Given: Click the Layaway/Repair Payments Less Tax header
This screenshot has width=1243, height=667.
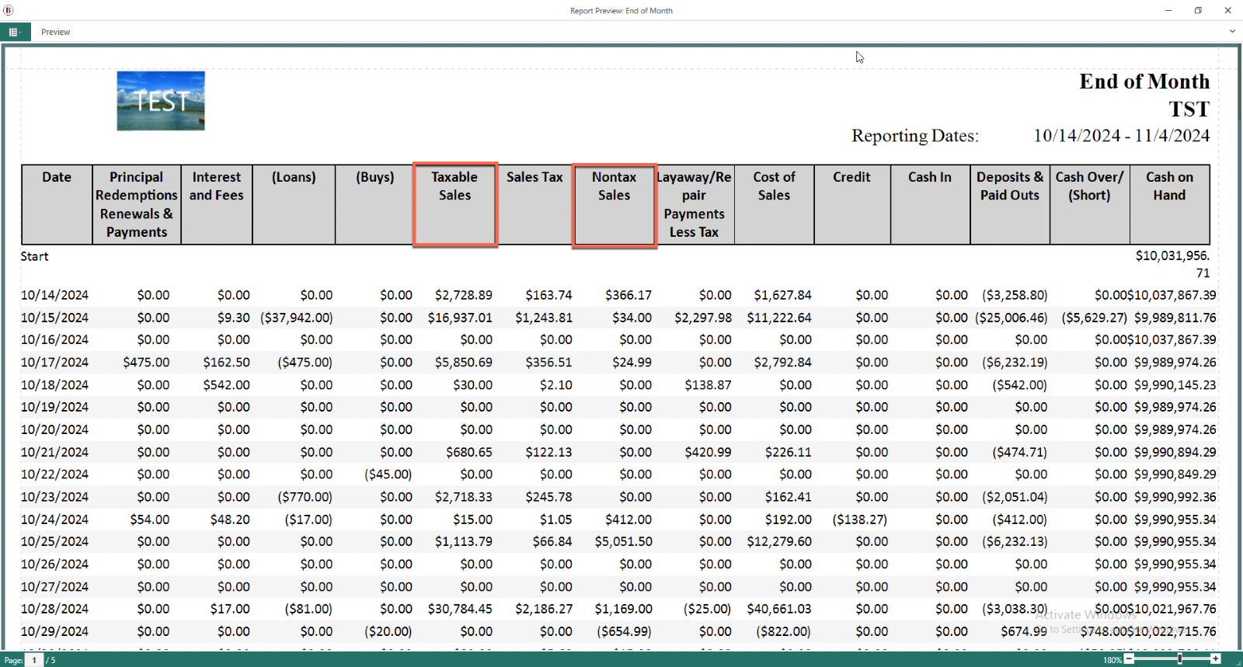Looking at the screenshot, I should pyautogui.click(x=694, y=204).
